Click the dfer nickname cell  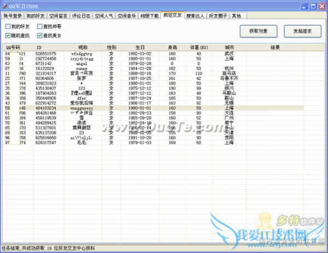click(x=81, y=98)
